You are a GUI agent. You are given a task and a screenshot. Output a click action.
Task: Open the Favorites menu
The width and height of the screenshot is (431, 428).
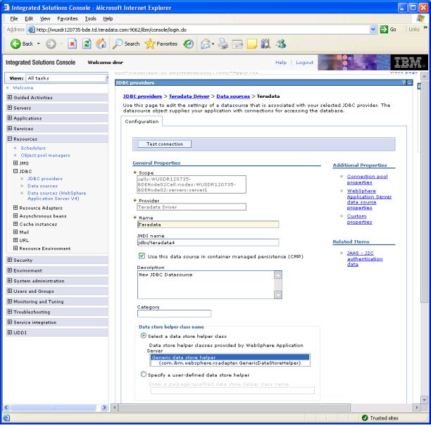tap(68, 19)
